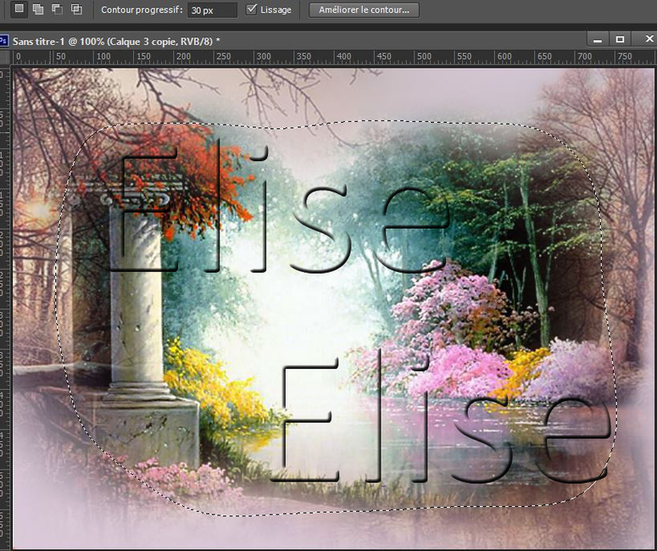The height and width of the screenshot is (551, 657).
Task: Choose the Add to selection icon
Action: 38,9
